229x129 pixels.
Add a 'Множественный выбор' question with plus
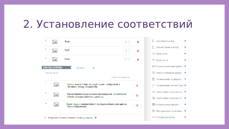tap(185, 47)
